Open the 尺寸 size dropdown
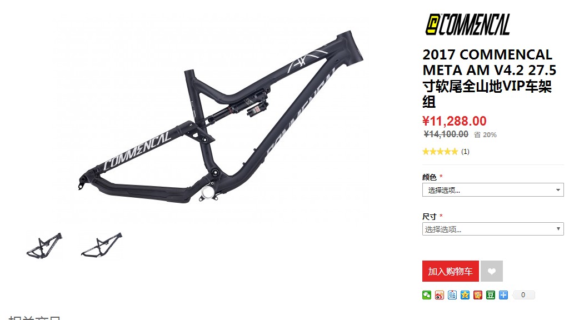This screenshot has height=320, width=574. pos(493,229)
